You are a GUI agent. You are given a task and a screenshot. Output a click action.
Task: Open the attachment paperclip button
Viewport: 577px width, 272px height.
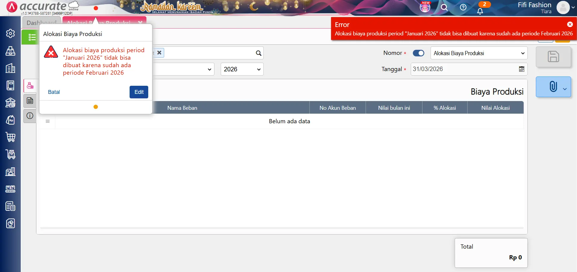(x=553, y=87)
